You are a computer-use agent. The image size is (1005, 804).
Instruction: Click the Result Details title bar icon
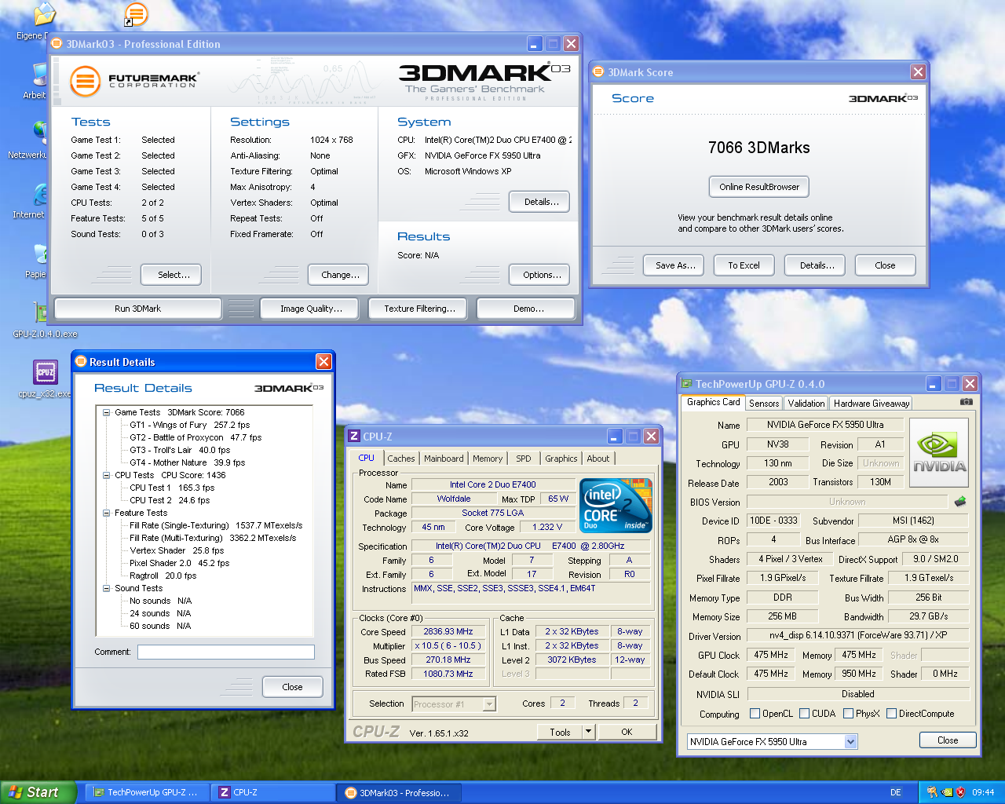coord(80,362)
